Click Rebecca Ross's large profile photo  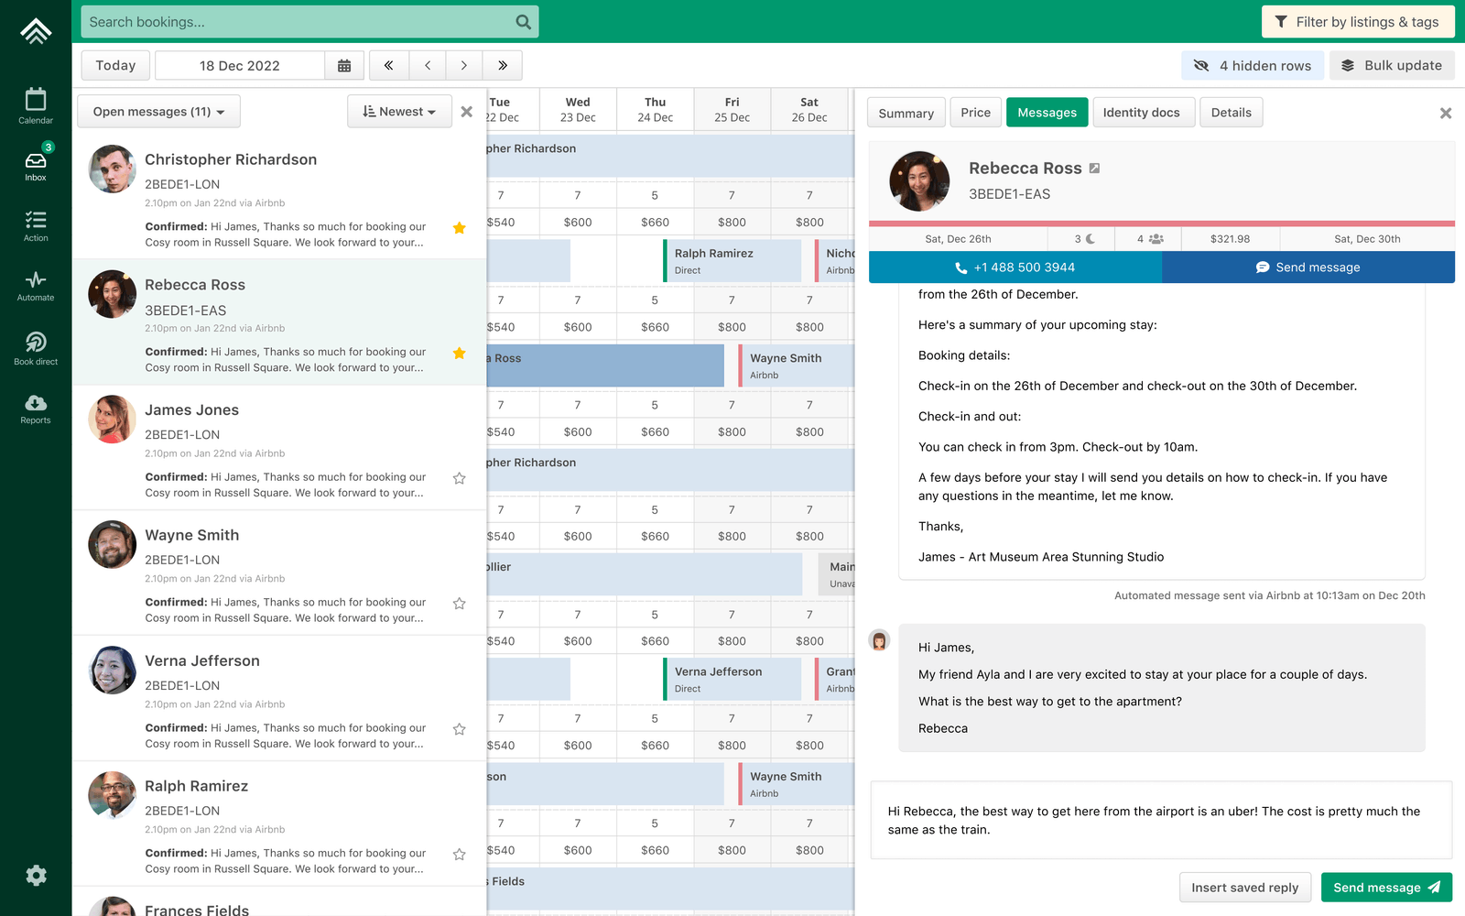tap(919, 181)
